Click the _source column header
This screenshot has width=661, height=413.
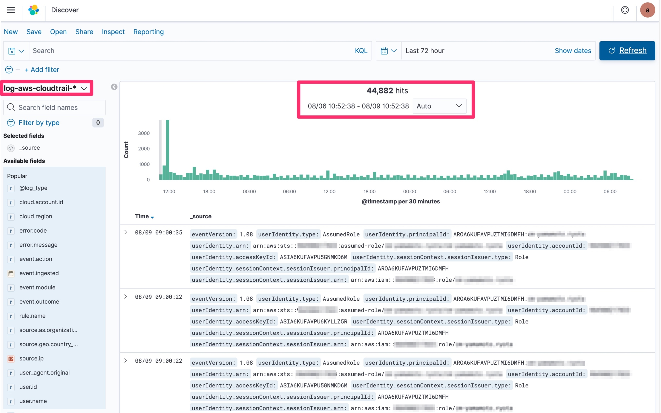point(200,216)
